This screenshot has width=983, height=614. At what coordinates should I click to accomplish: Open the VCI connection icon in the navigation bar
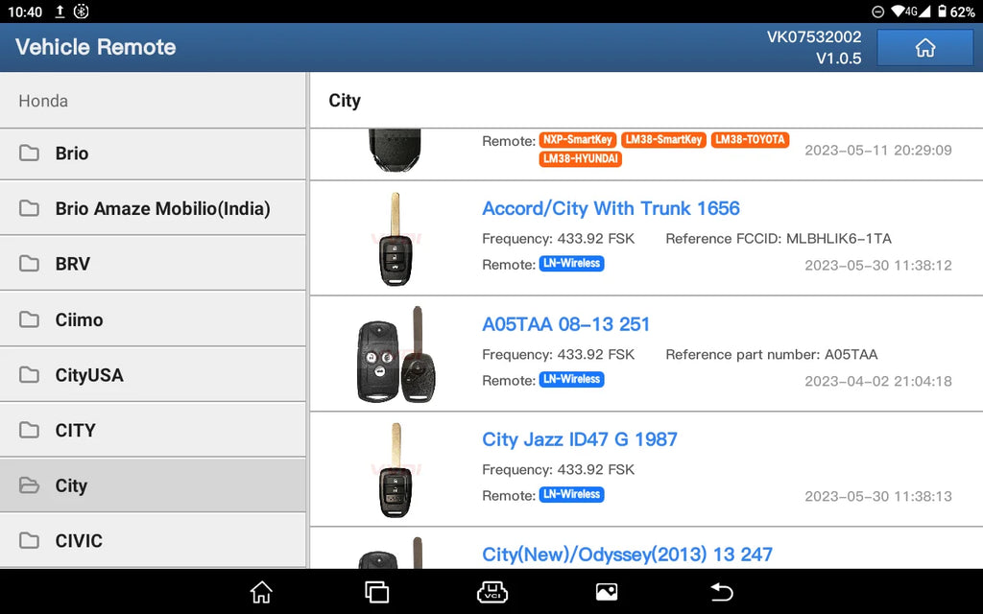coord(492,592)
